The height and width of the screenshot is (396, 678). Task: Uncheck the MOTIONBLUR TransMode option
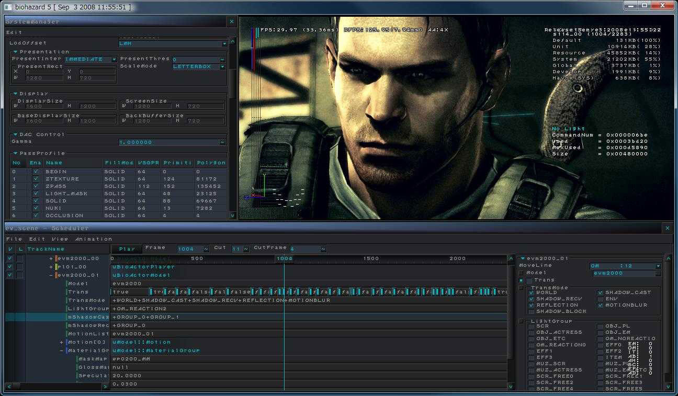[x=600, y=305]
